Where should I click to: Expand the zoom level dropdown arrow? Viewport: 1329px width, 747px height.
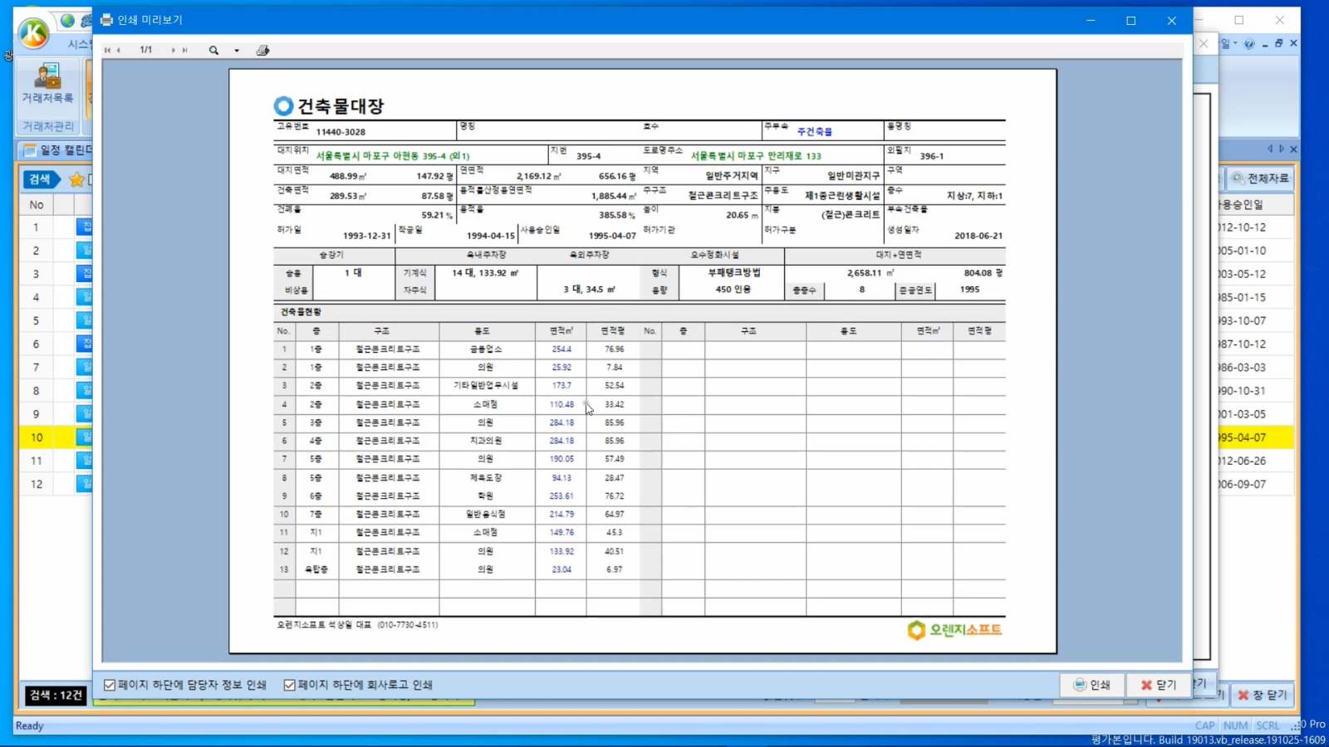(x=237, y=51)
